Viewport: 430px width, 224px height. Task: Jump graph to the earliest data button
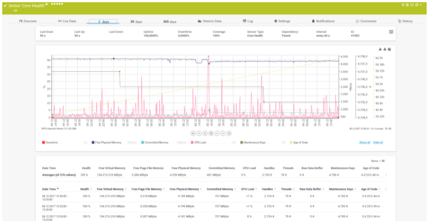(x=193, y=134)
